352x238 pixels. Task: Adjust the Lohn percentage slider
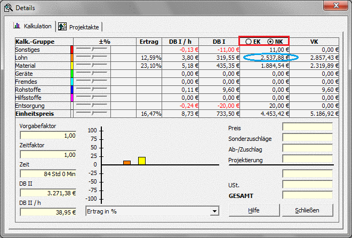pos(92,58)
